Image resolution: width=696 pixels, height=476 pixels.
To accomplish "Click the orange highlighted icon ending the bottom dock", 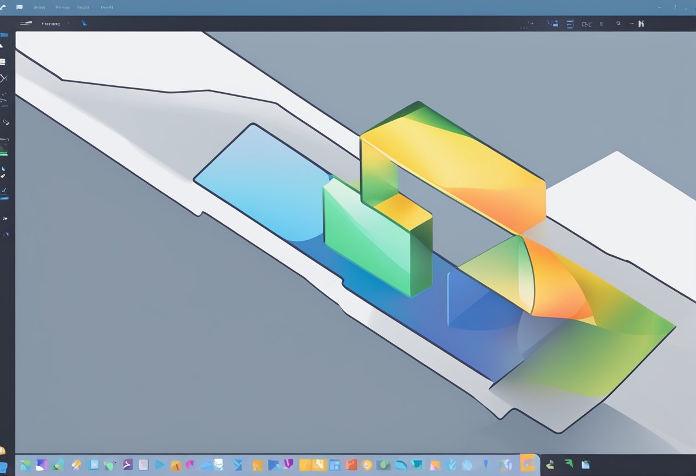I will [527, 463].
